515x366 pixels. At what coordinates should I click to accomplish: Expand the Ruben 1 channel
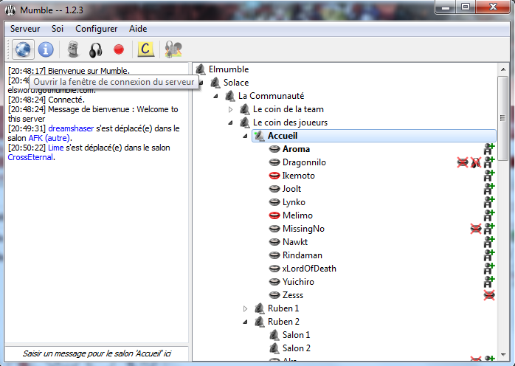click(246, 308)
